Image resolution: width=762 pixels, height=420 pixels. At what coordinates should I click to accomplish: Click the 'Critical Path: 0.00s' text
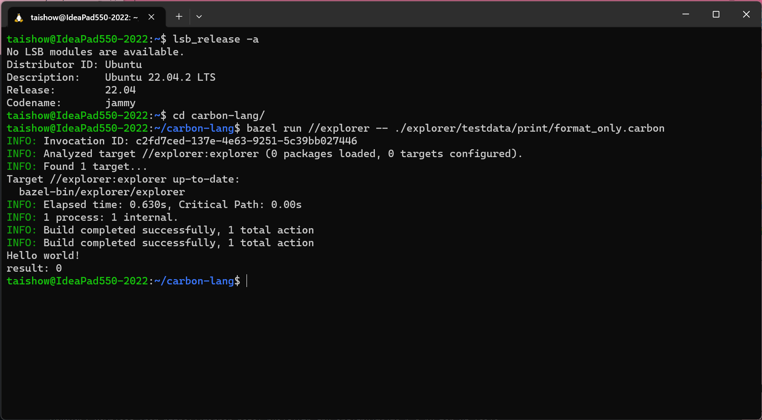240,205
